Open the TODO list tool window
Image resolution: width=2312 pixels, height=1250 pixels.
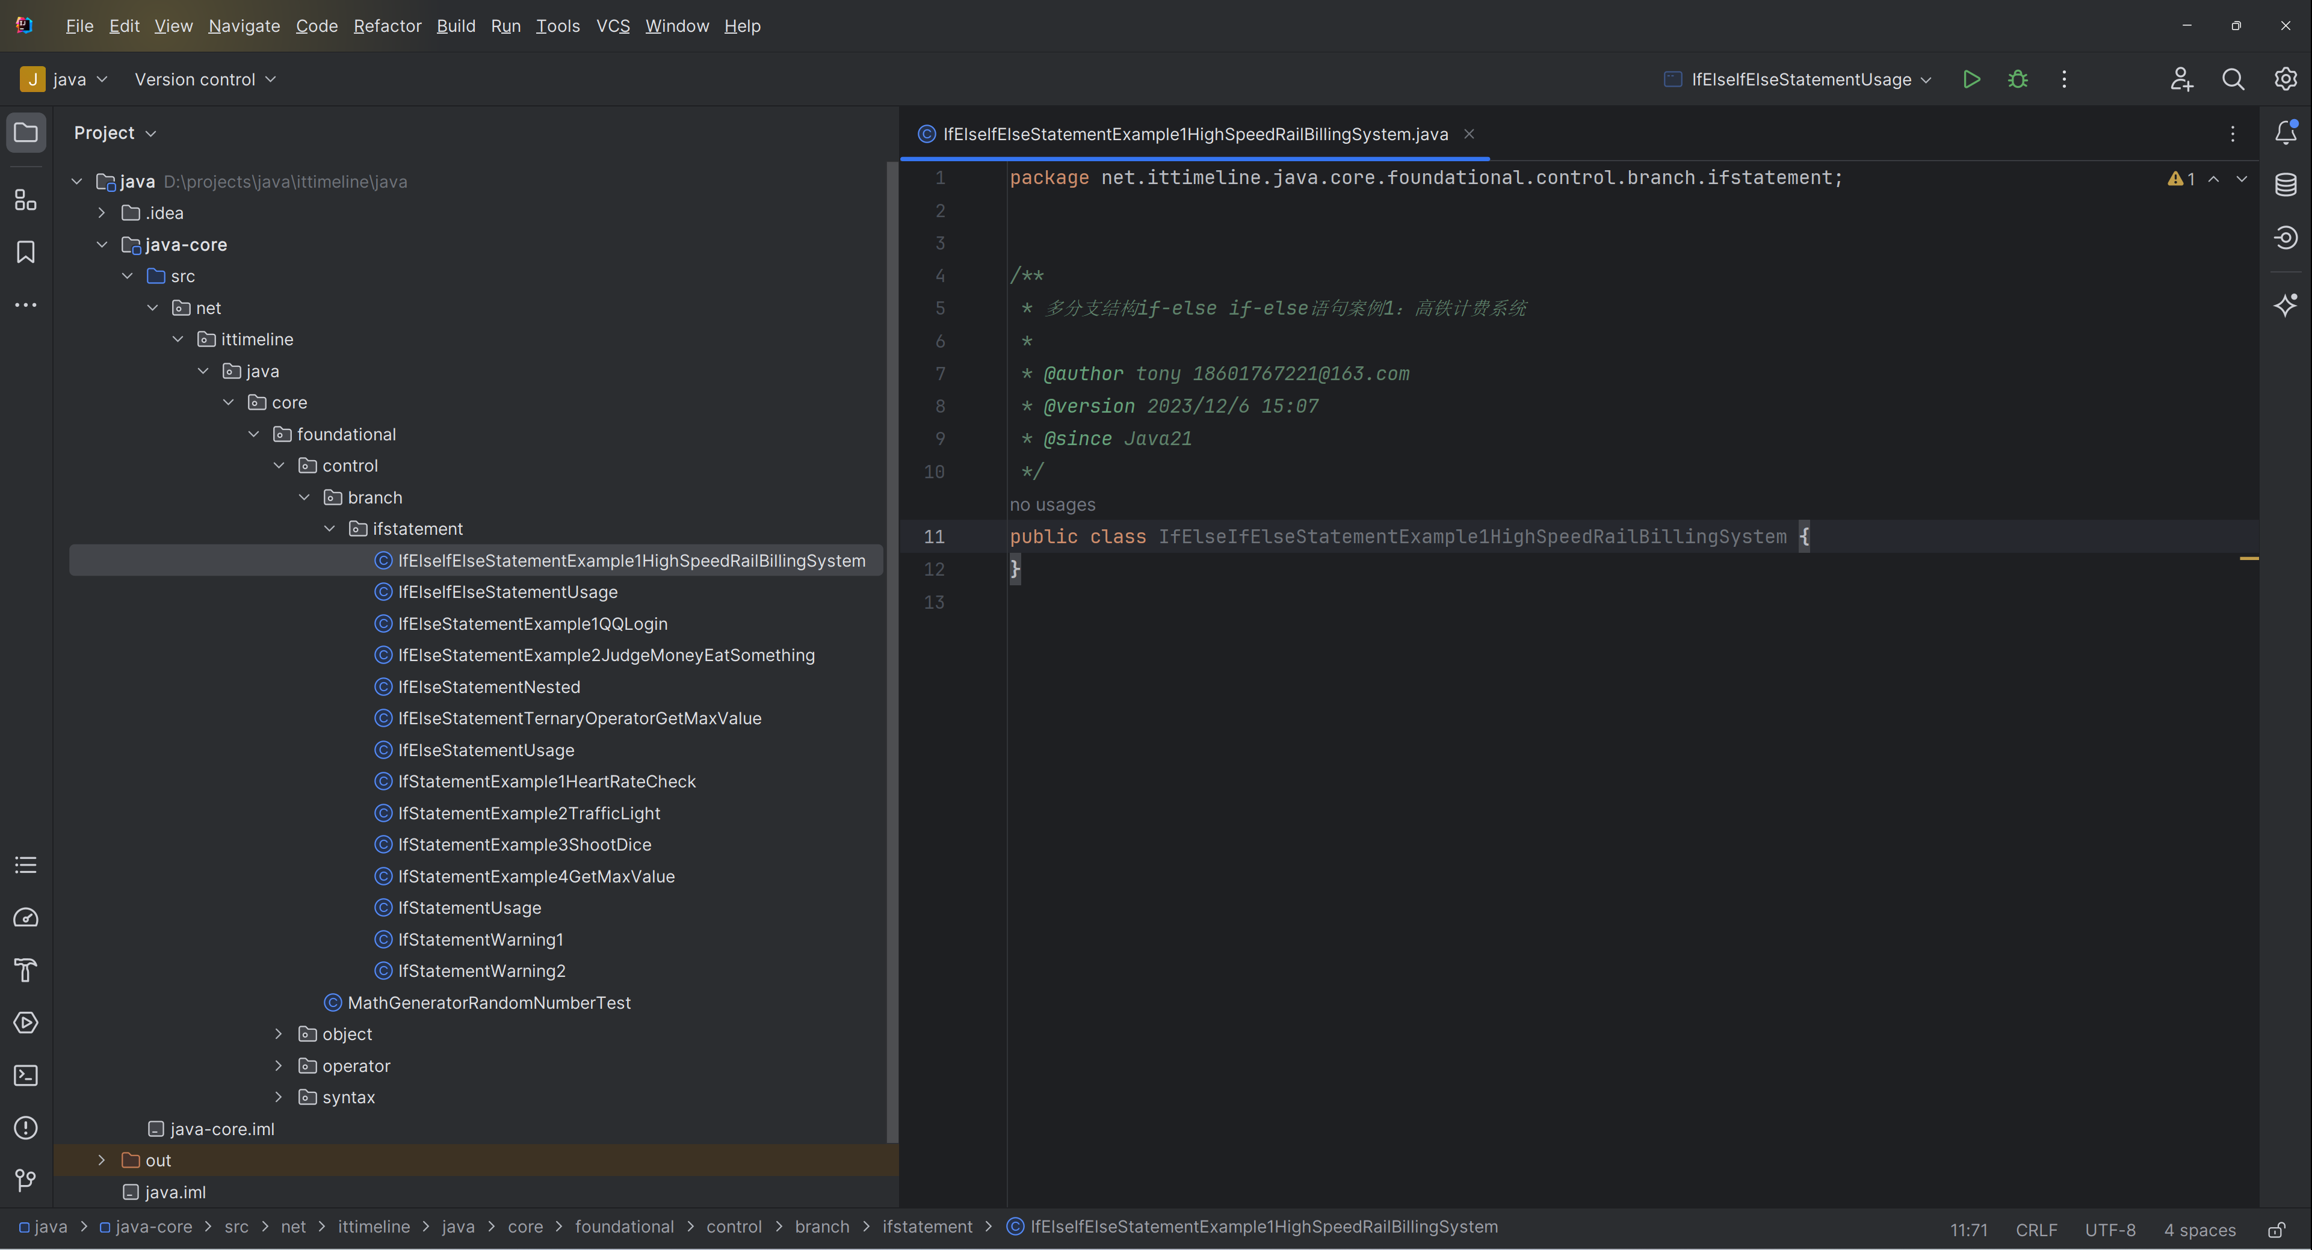click(26, 865)
